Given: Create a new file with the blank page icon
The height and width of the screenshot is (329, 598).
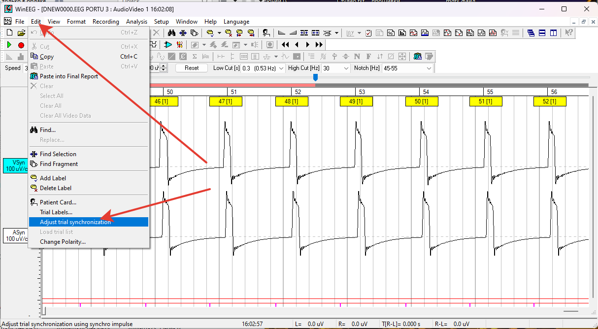Looking at the screenshot, I should click(10, 33).
